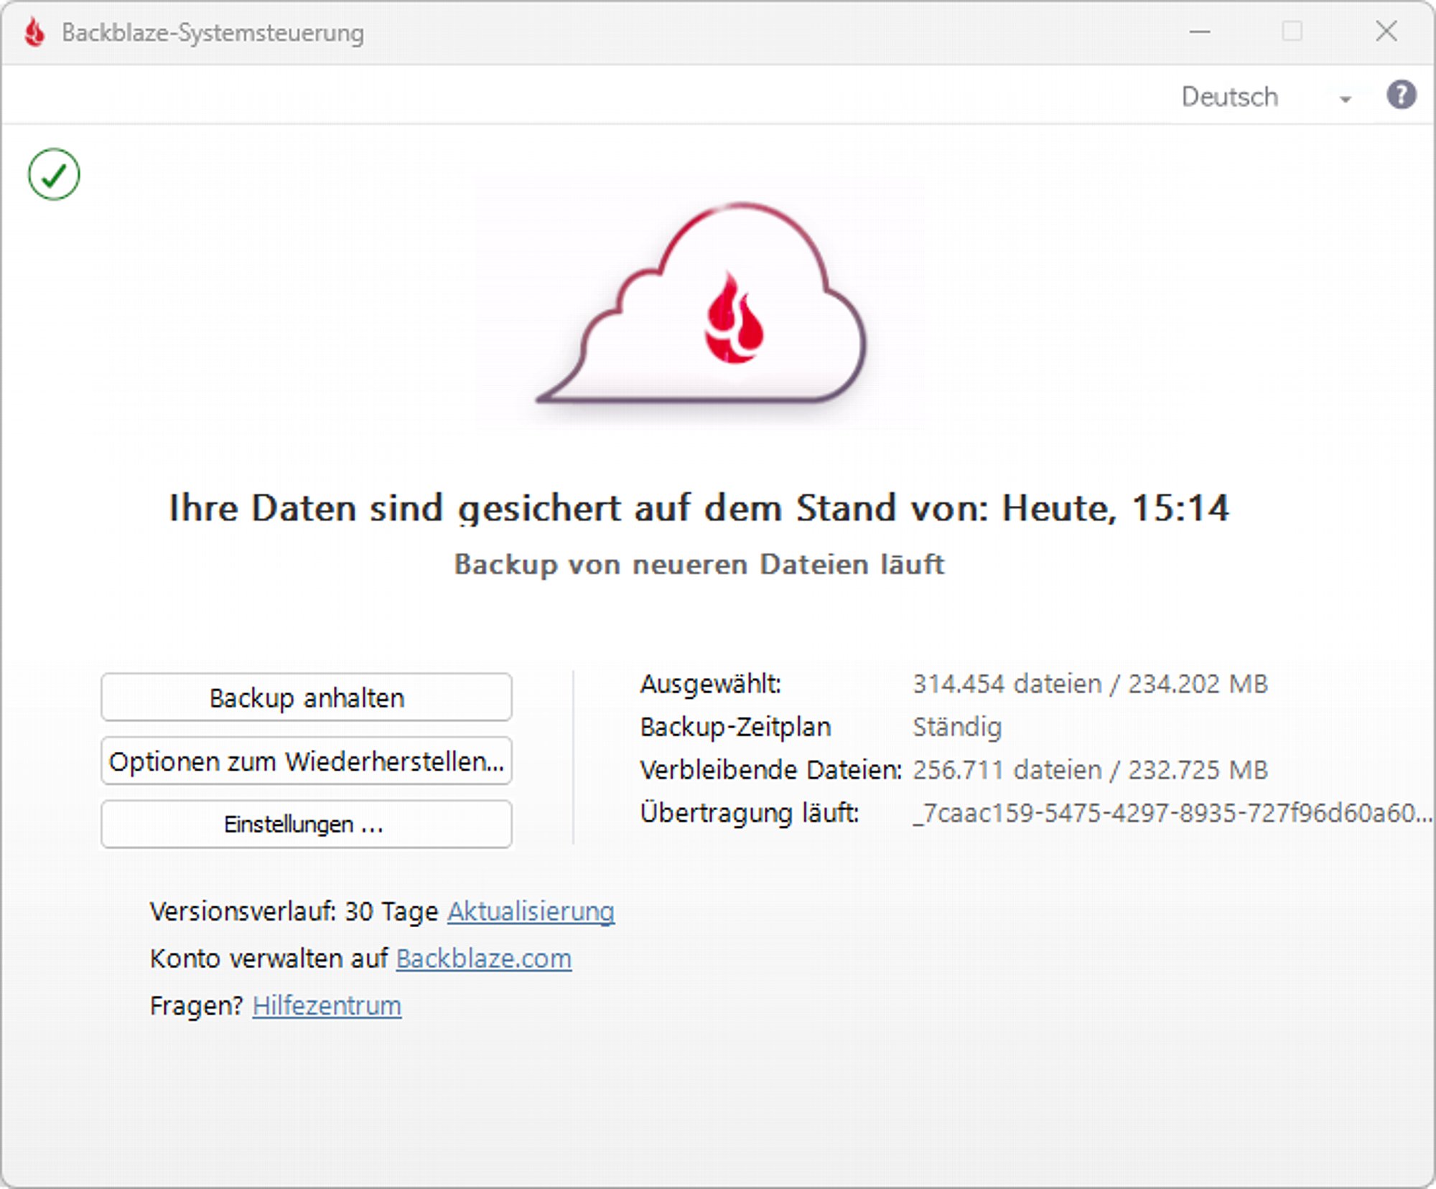Click the '256.711 dateien / 232.725 MB' value
Image resolution: width=1436 pixels, height=1189 pixels.
pos(1090,770)
